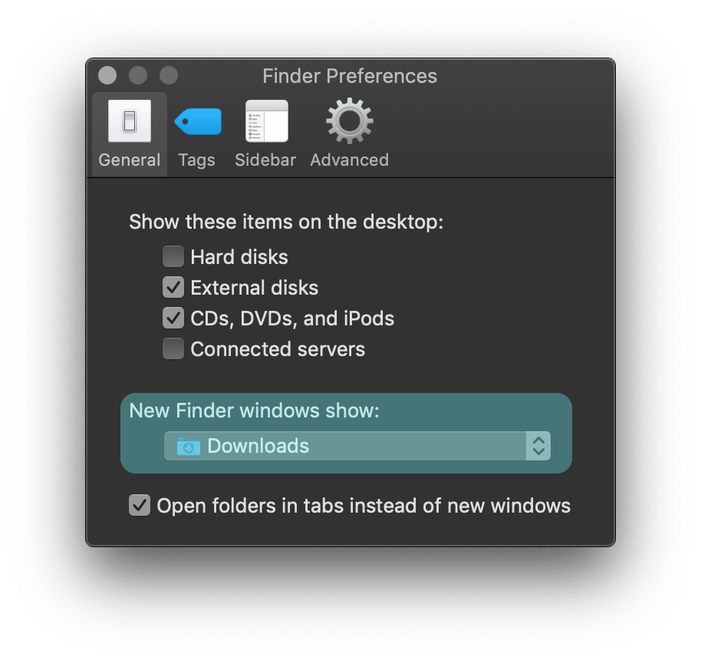
Task: Switch to the Sidebar tab label
Action: coord(265,160)
